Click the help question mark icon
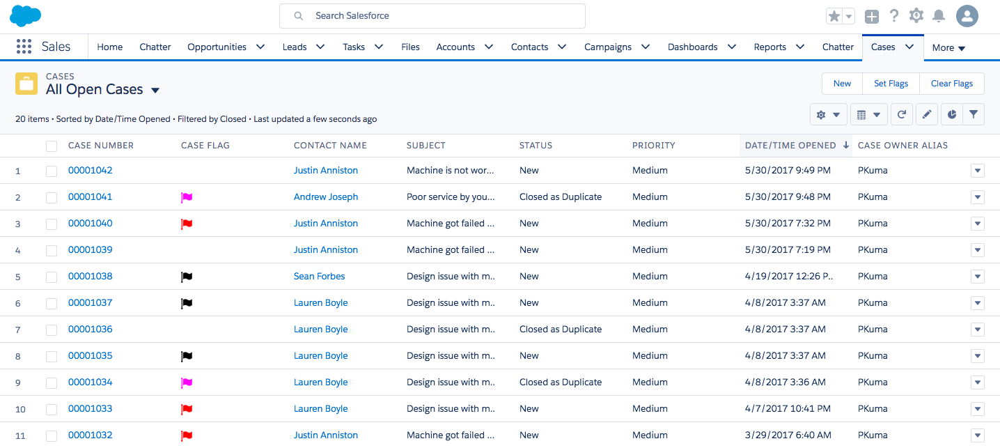Viewport: 1000px width, 448px height. click(894, 16)
